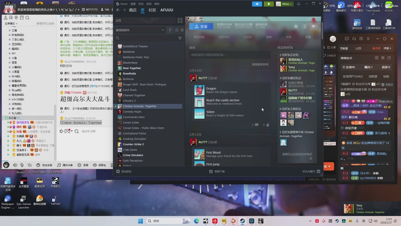Screen dimensions: 401x226
Task: Open the AFUUU profile tab in Steam
Action: [167, 10]
